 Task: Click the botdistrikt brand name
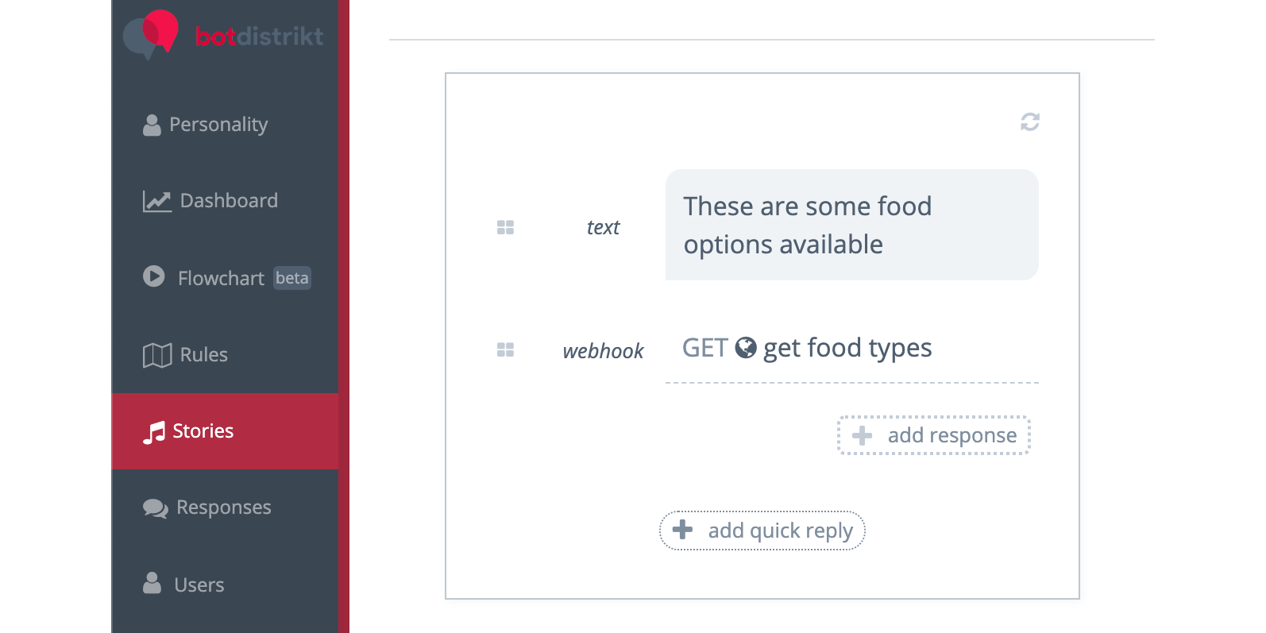pyautogui.click(x=259, y=37)
